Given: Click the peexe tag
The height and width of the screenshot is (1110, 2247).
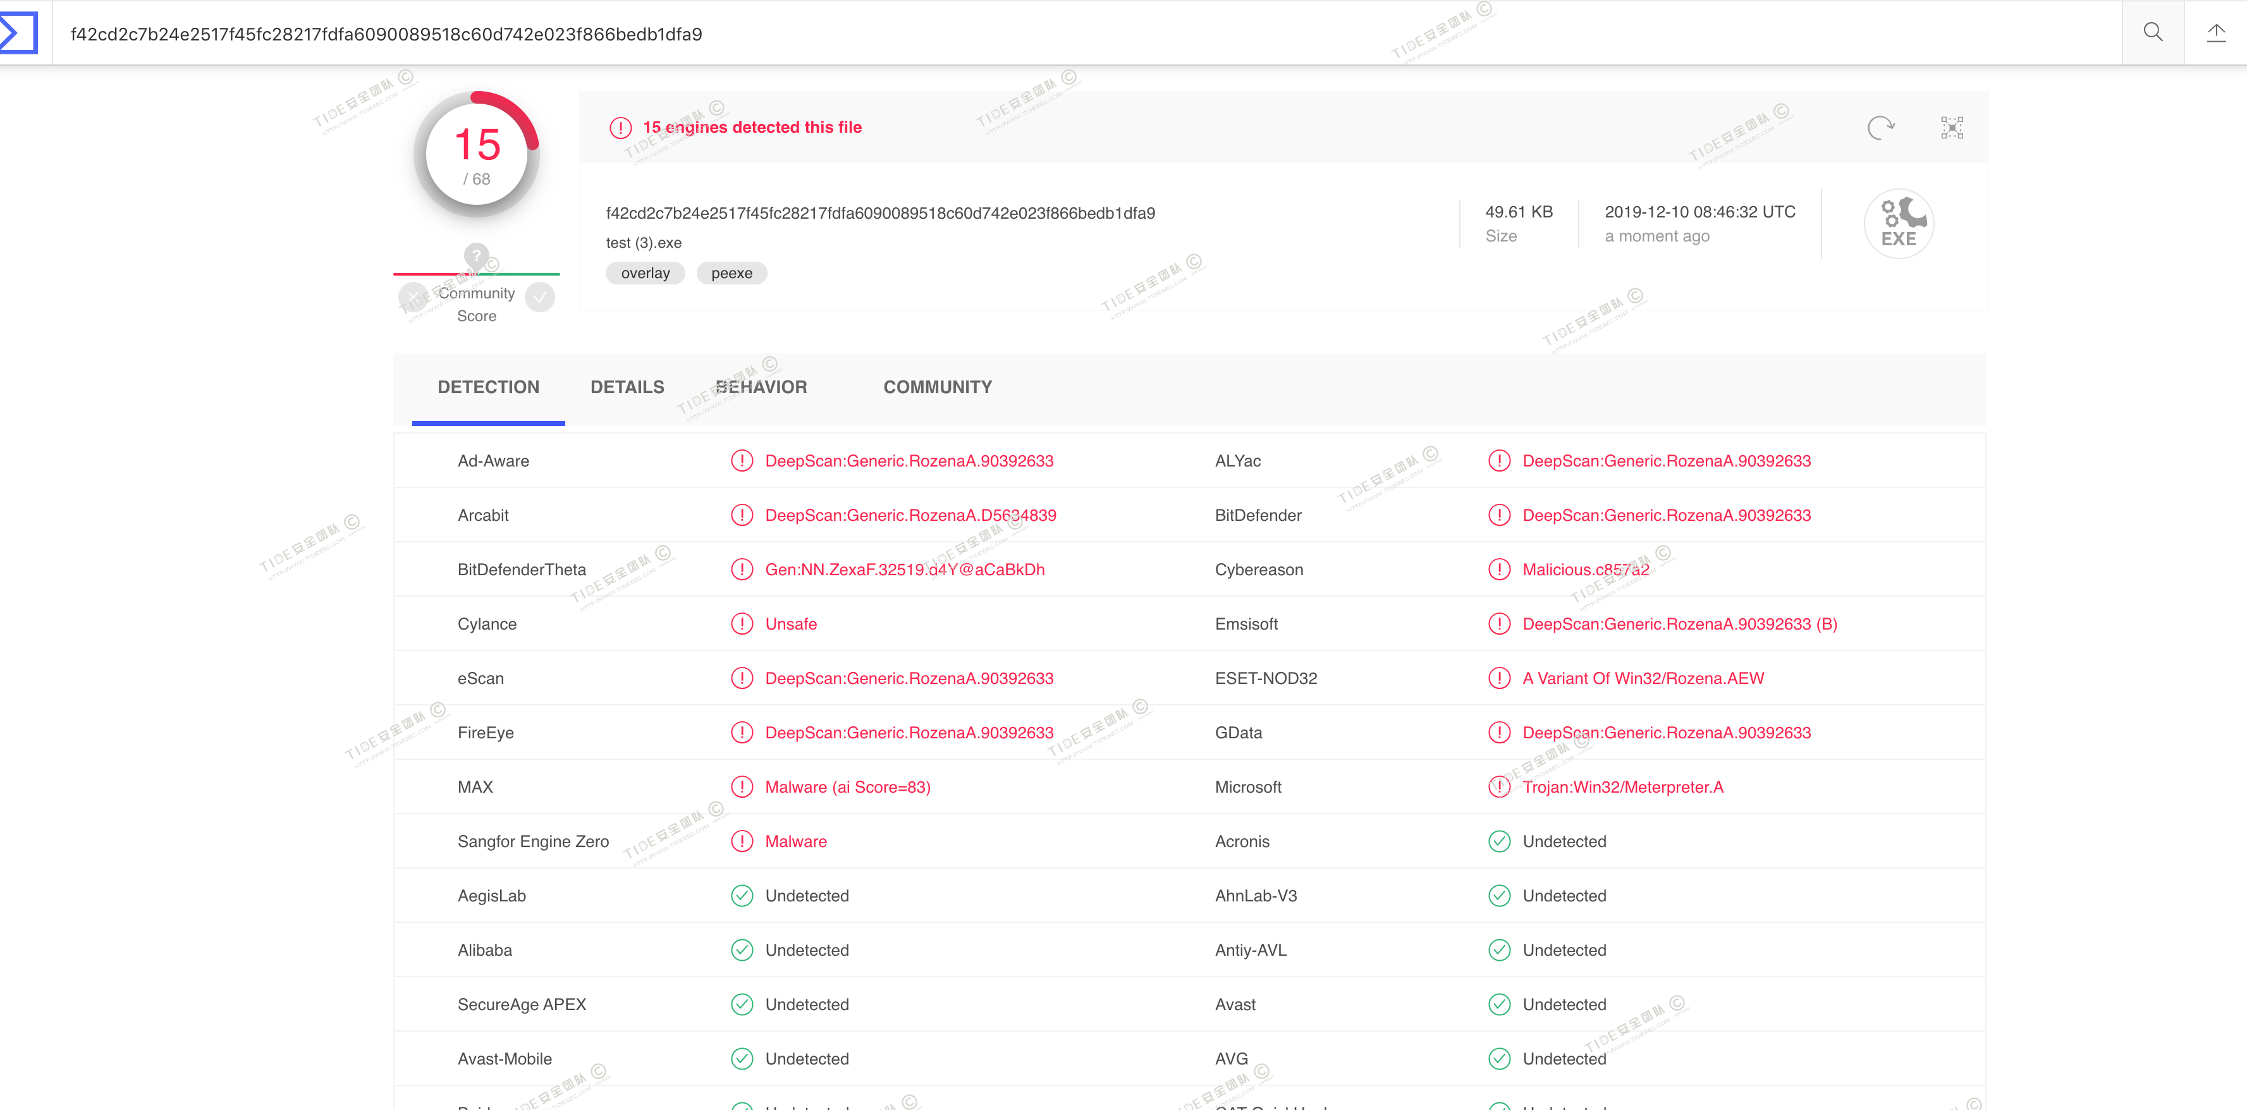Looking at the screenshot, I should [x=731, y=273].
